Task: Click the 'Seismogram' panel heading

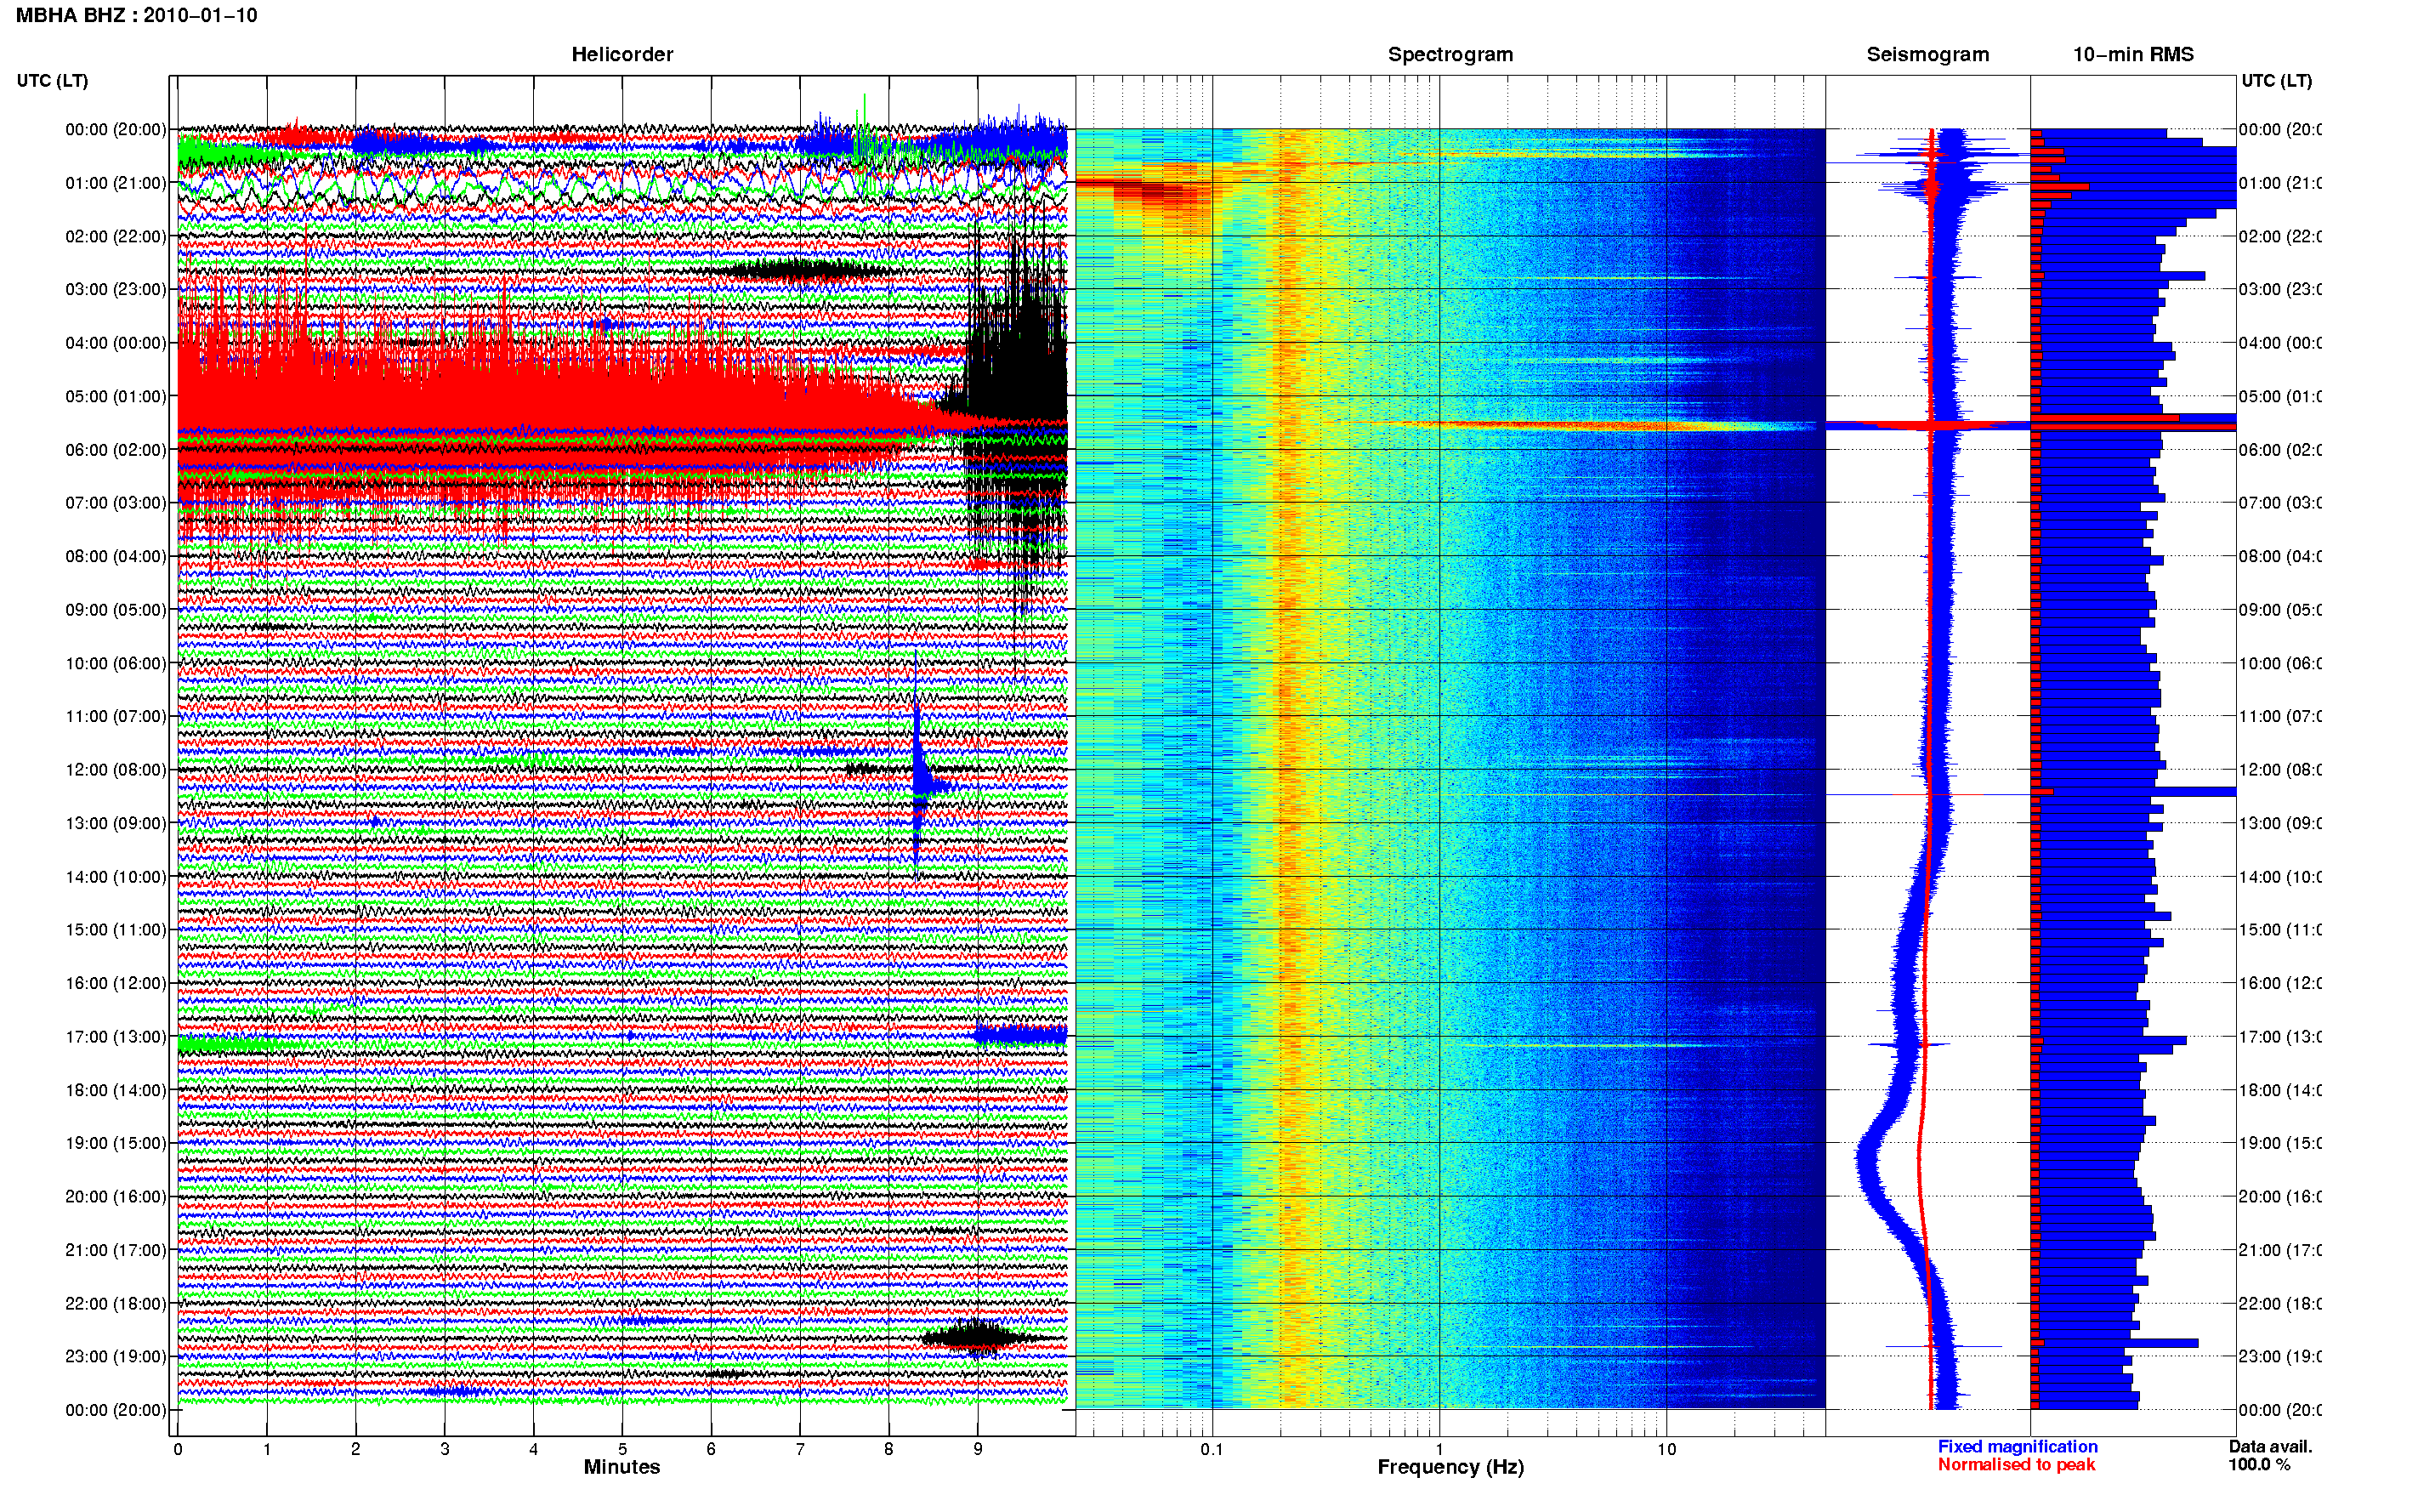Action: (x=1927, y=54)
